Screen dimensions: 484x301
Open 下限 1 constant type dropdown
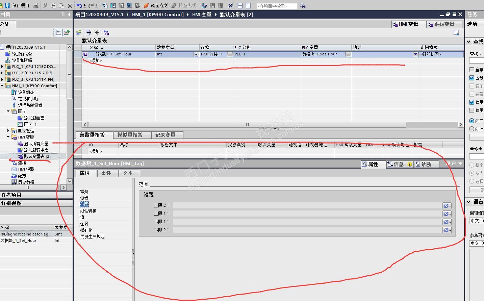coord(447,222)
